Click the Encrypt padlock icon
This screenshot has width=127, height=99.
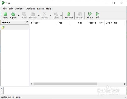[x=69, y=14]
